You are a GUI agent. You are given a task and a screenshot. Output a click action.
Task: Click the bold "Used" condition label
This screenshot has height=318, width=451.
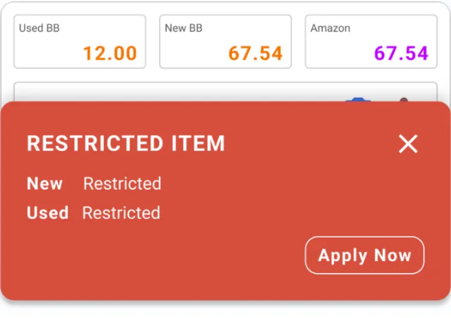pyautogui.click(x=47, y=213)
